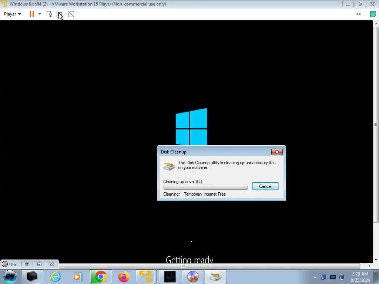Enter full screen mode in VMware

[x=60, y=14]
